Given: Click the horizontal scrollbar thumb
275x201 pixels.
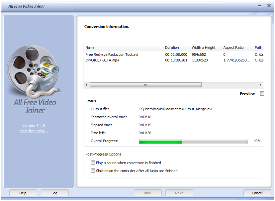Looking at the screenshot, I should point(145,85).
